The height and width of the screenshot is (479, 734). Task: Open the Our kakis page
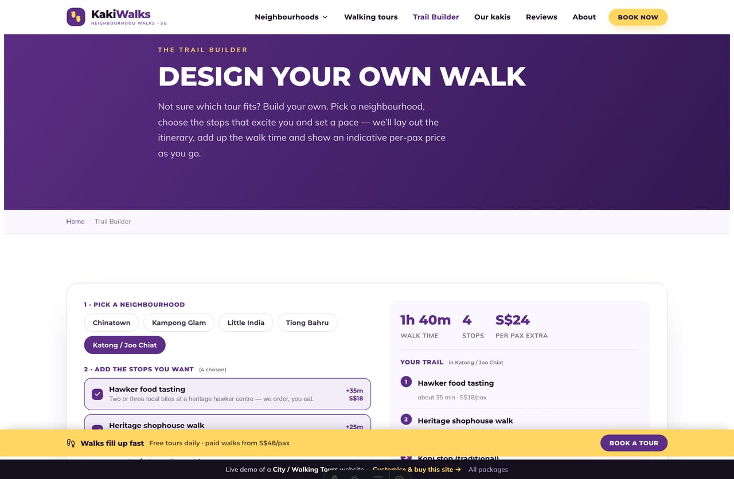click(493, 17)
